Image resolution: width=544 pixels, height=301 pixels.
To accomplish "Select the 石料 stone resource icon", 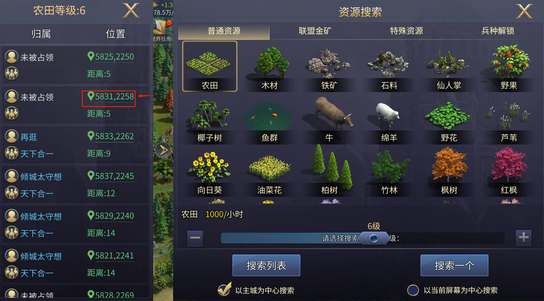I will pyautogui.click(x=389, y=66).
